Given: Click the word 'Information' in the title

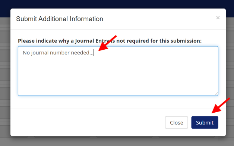Looking at the screenshot, I should (86, 19).
